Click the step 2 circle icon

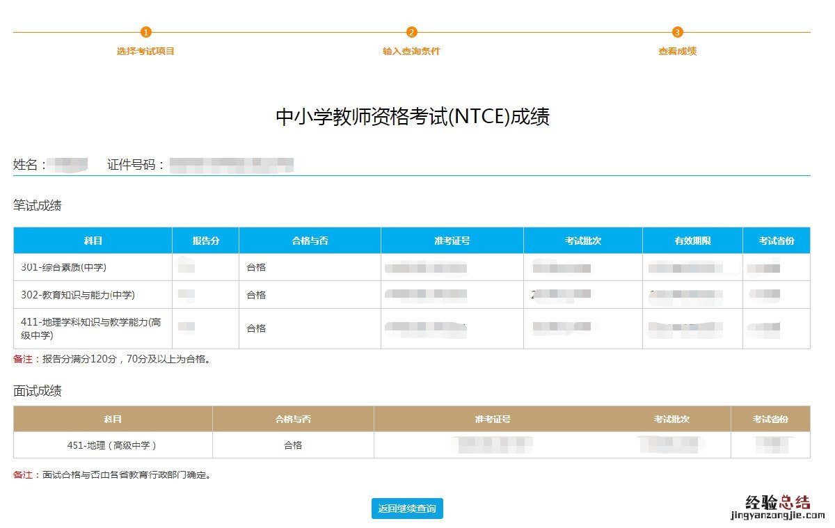(x=411, y=32)
